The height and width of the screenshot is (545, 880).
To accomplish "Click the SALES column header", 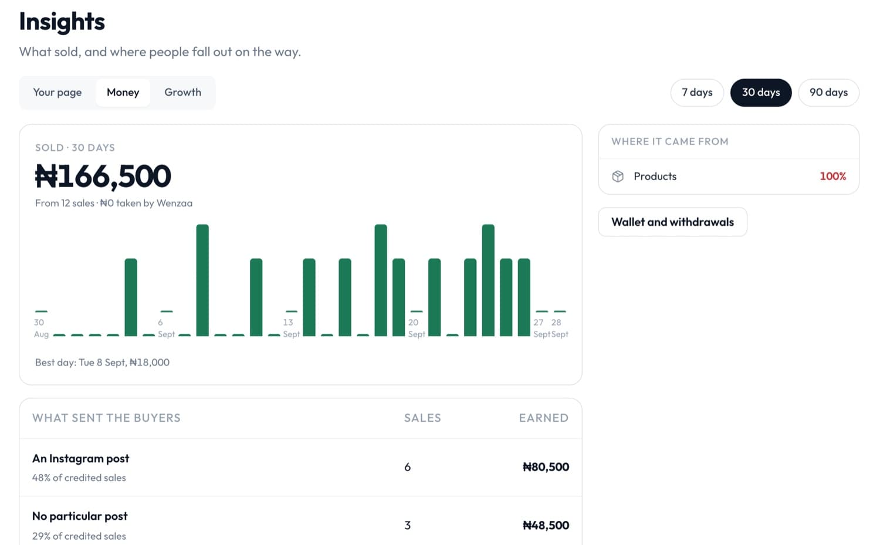I will 422,418.
